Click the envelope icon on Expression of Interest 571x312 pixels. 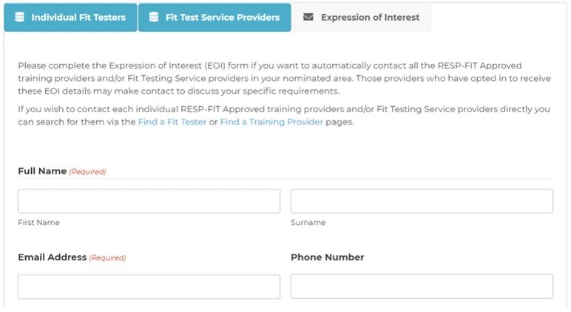[308, 17]
